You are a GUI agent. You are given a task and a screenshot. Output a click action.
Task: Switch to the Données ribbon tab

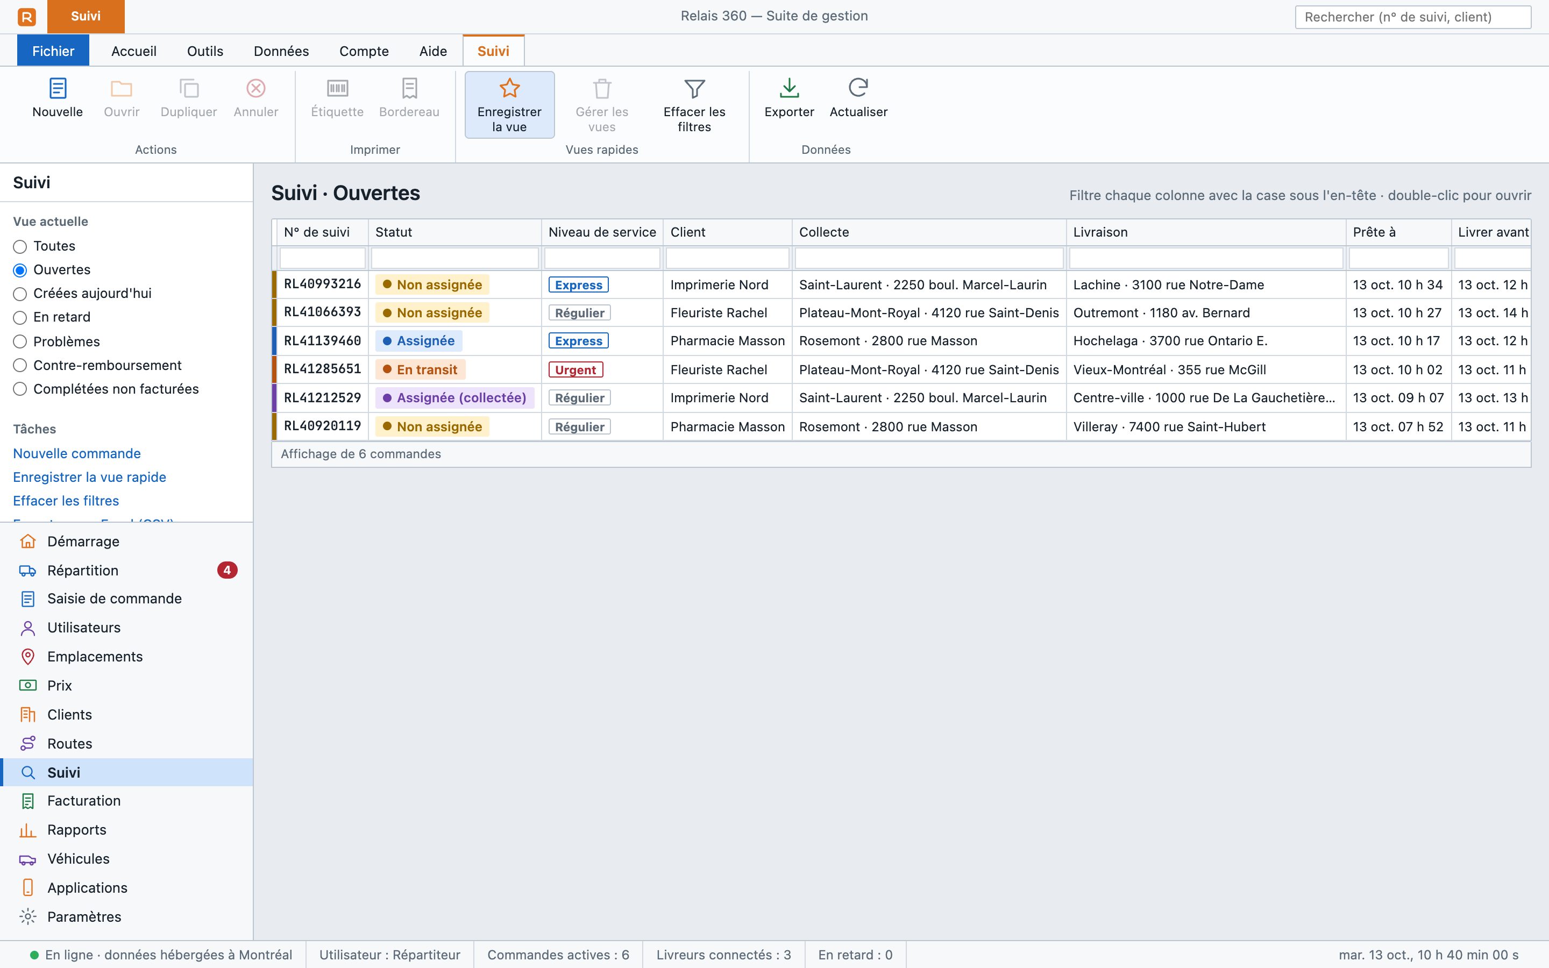pos(282,51)
